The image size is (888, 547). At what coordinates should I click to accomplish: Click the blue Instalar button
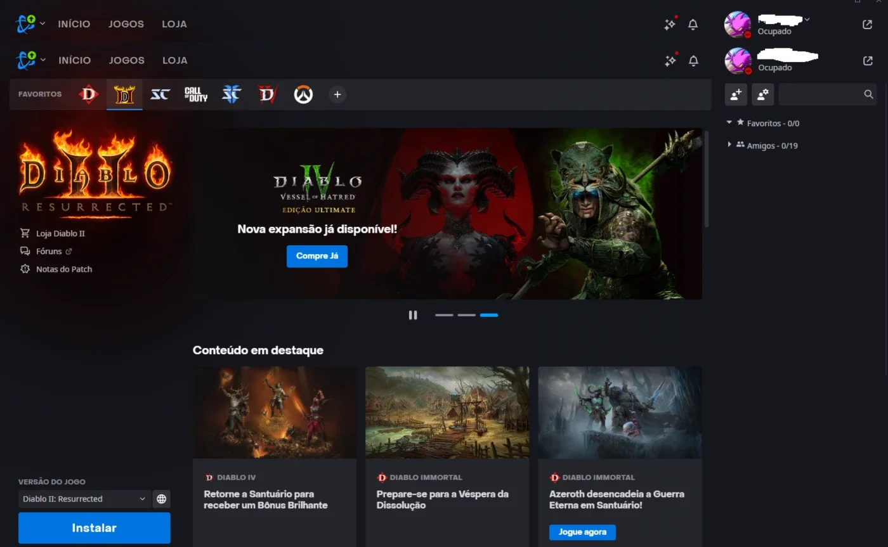click(95, 528)
